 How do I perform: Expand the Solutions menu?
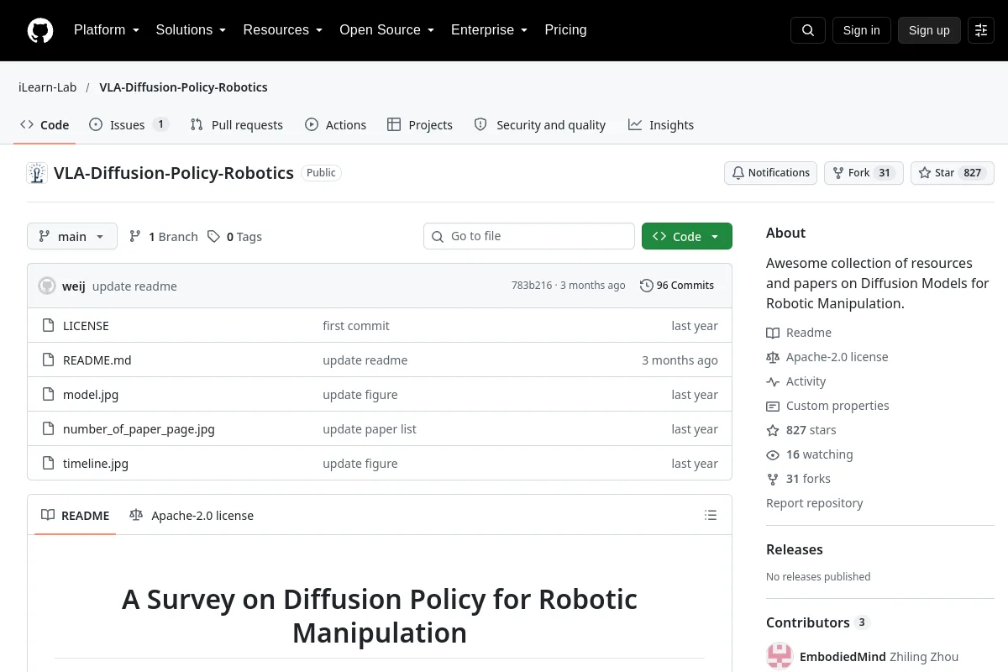point(191,30)
